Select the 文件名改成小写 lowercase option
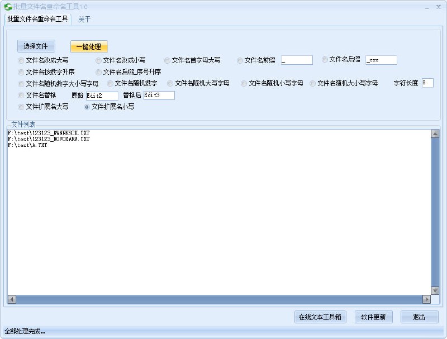This screenshot has height=339, width=447. 99,60
